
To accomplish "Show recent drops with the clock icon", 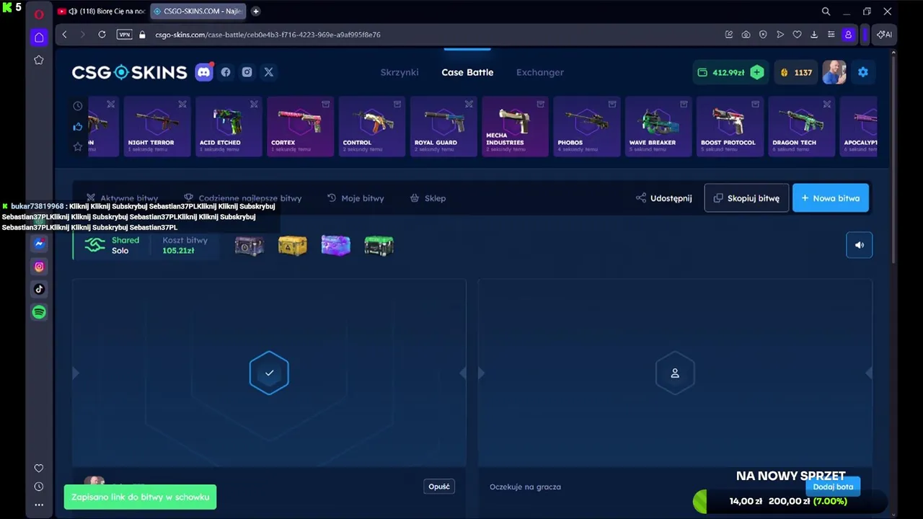I will click(78, 106).
